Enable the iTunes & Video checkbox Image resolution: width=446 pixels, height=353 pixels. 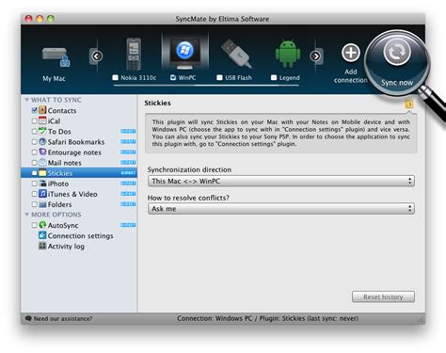35,194
